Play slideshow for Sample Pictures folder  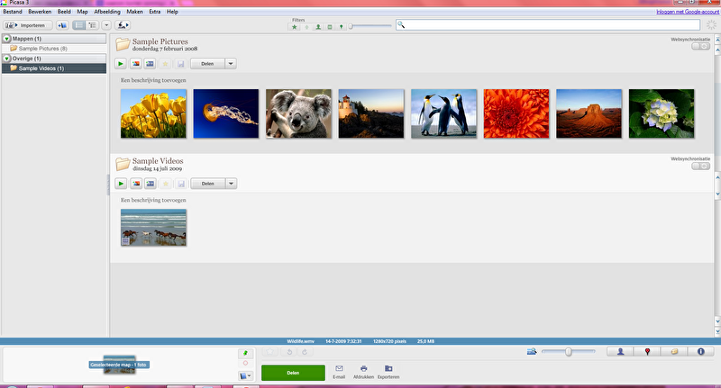tap(121, 64)
